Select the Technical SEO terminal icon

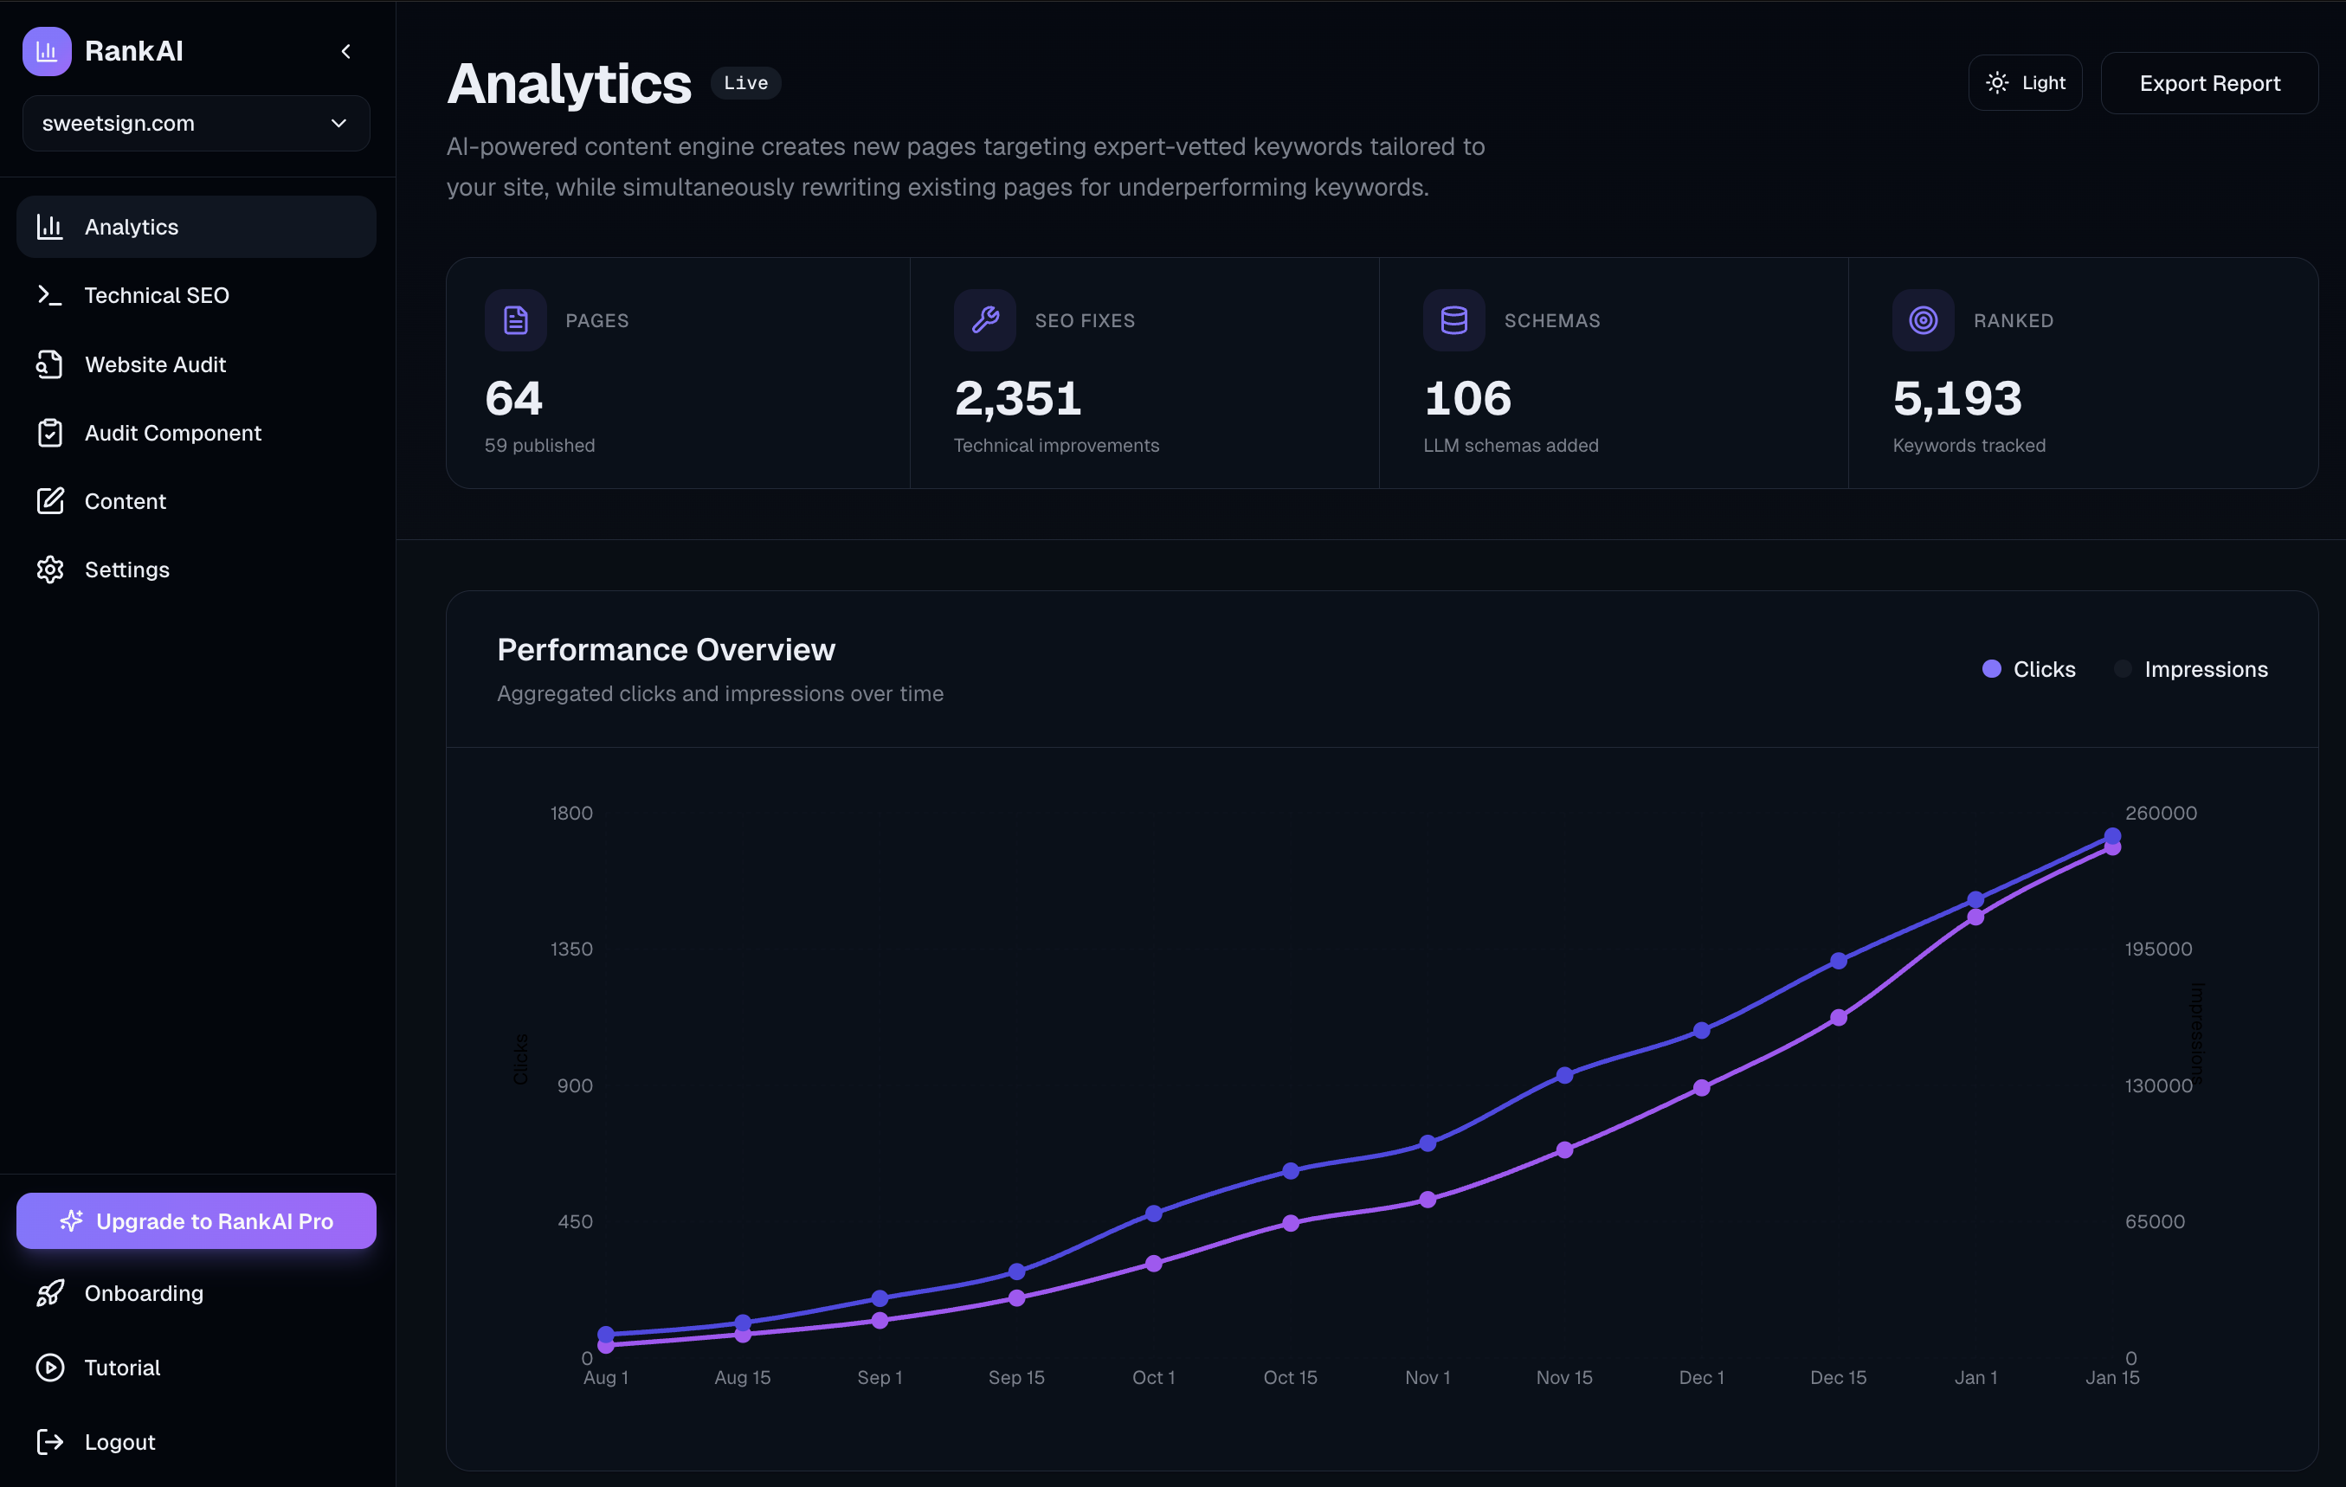tap(51, 295)
